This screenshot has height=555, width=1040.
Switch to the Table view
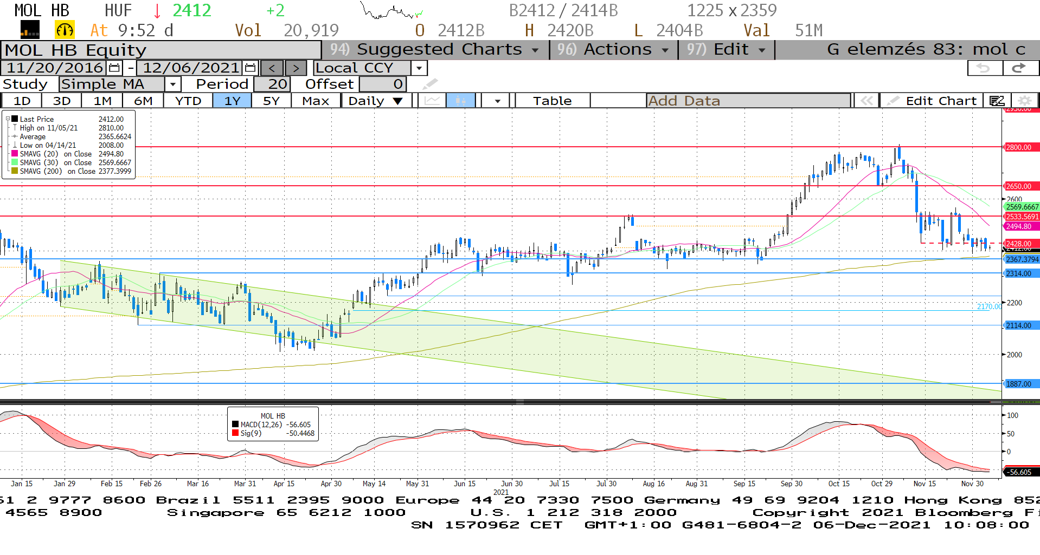point(553,101)
